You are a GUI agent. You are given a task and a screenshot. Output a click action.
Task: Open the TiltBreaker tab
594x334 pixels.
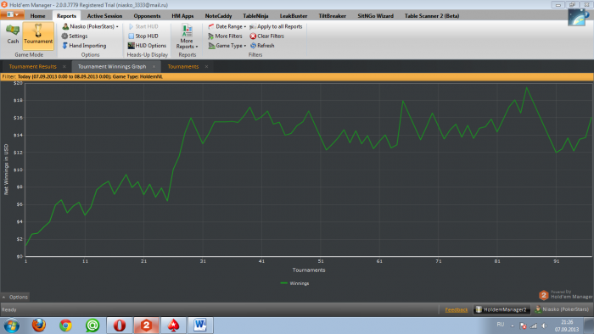coord(333,16)
